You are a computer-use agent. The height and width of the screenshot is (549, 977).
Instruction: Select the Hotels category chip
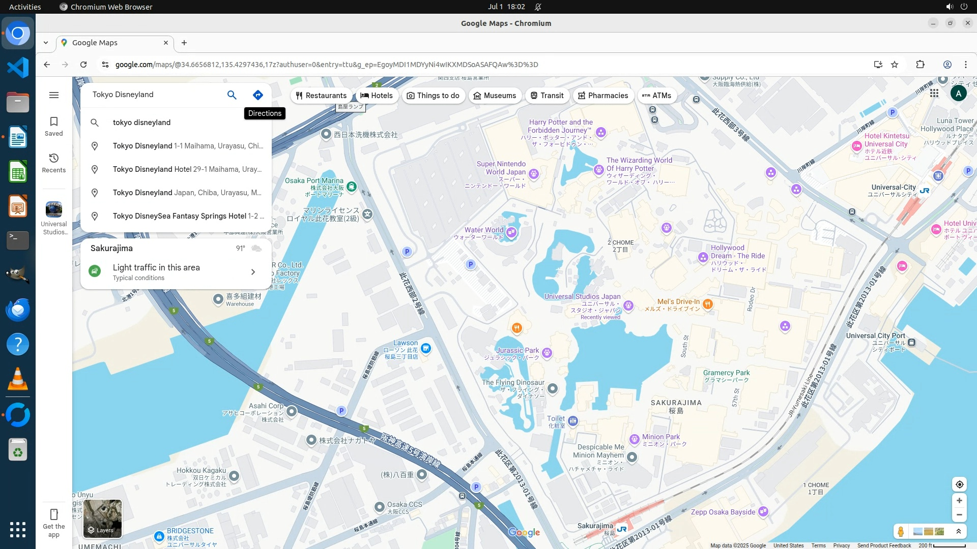(377, 96)
